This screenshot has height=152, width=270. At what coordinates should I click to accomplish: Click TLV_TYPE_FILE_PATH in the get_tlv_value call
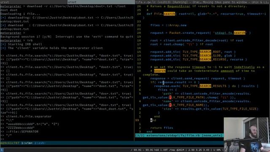(186, 98)
